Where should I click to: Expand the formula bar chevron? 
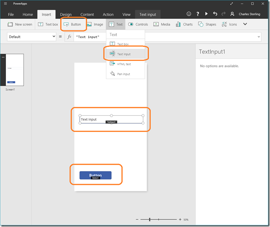click(258, 37)
